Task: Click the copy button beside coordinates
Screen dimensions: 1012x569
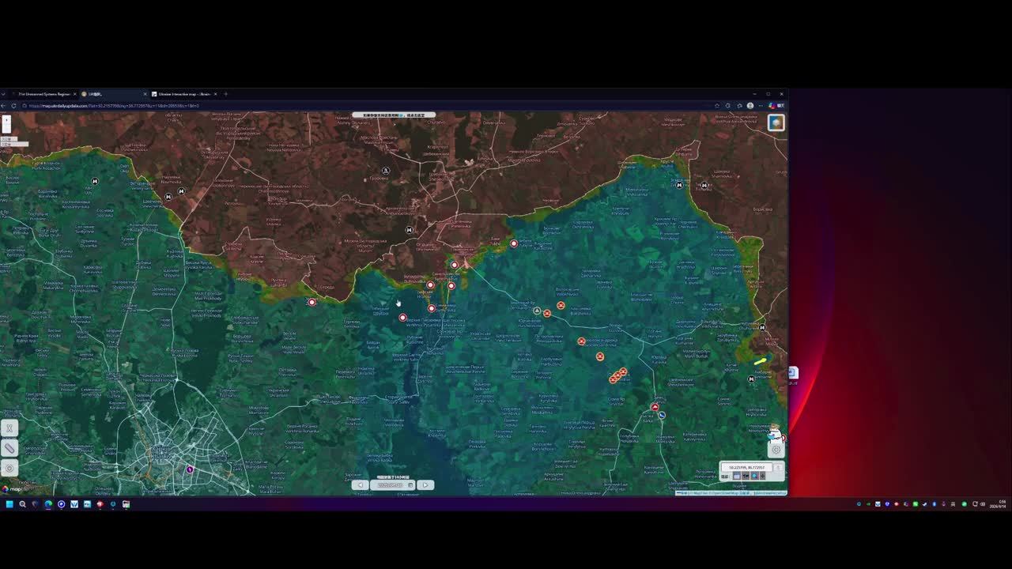Action: (x=778, y=468)
